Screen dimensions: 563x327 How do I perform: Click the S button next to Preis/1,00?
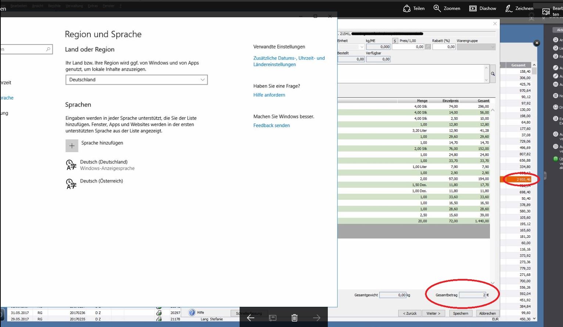click(395, 41)
